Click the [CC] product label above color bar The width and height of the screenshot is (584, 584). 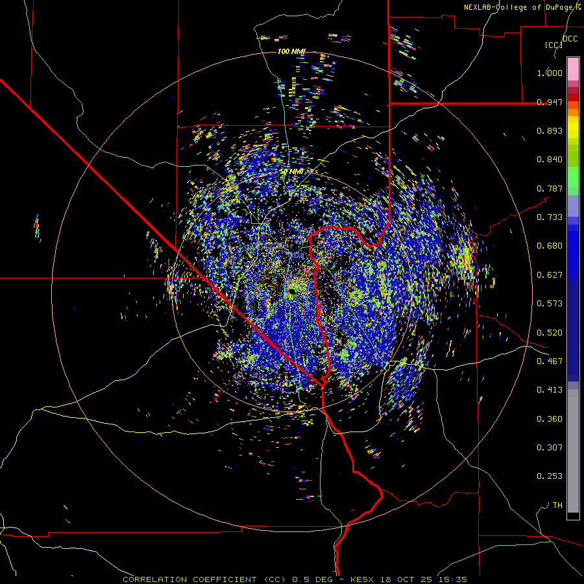(554, 45)
